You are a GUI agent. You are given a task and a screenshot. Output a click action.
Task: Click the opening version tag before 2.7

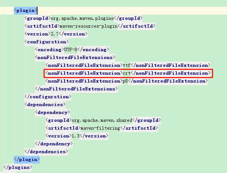(38, 34)
